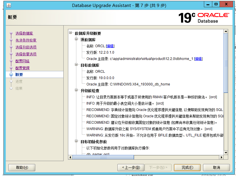Open the 先决条件检查 step
This screenshot has height=177, width=236.
tap(26, 40)
